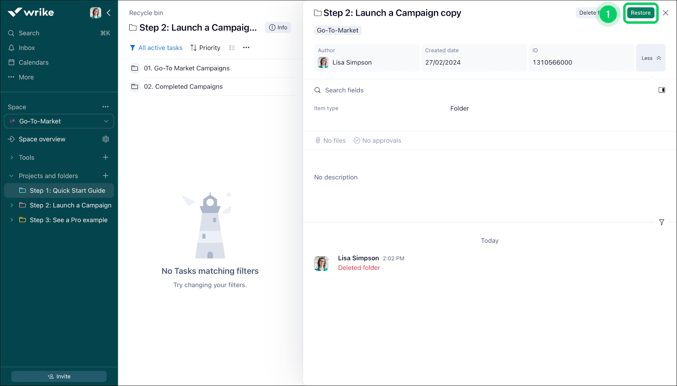Click author Lisa Simpson field
This screenshot has height=386, width=677.
(367, 58)
